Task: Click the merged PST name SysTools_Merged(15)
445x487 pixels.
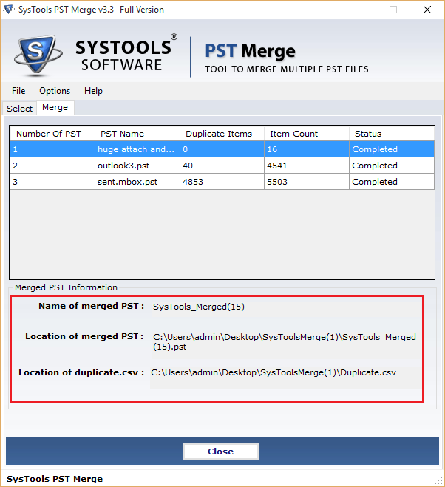Action: pos(199,307)
